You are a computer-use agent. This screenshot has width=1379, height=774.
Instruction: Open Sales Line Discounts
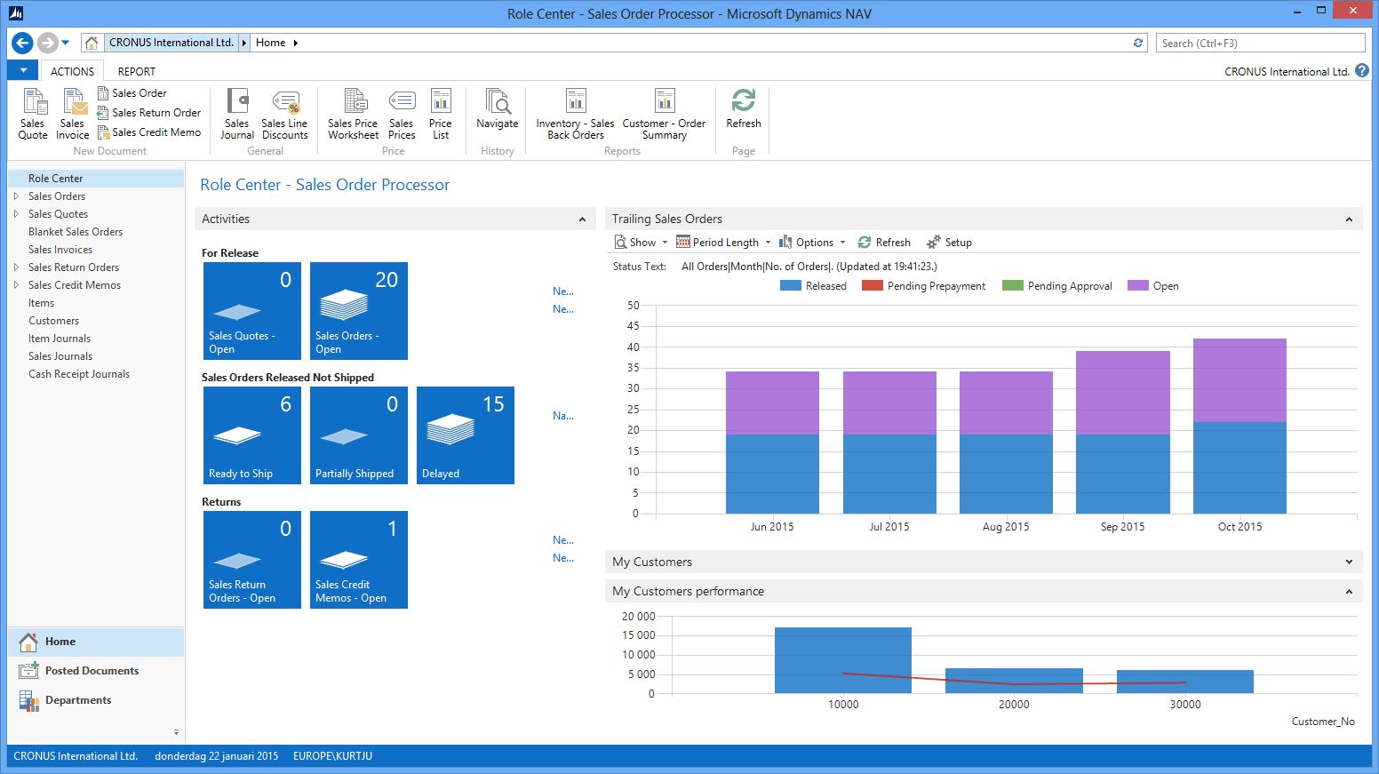pyautogui.click(x=284, y=113)
